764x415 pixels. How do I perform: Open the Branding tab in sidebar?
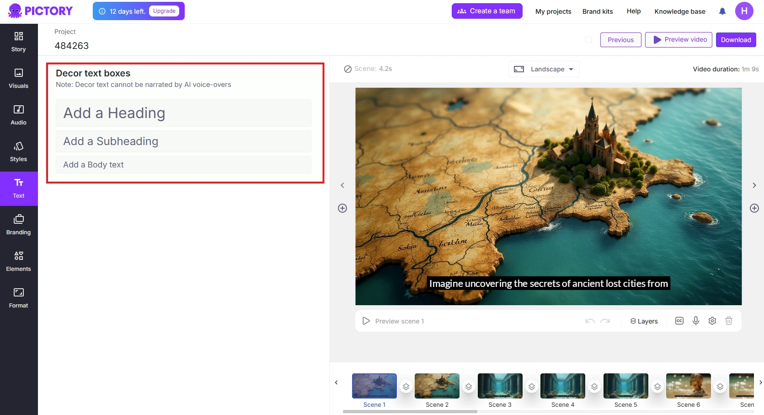point(18,225)
